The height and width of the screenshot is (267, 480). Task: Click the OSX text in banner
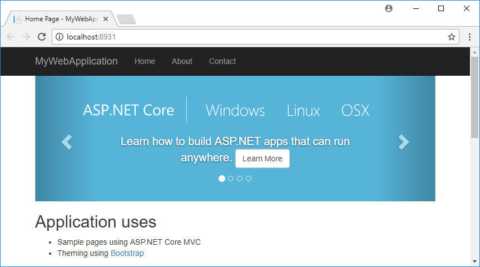355,111
